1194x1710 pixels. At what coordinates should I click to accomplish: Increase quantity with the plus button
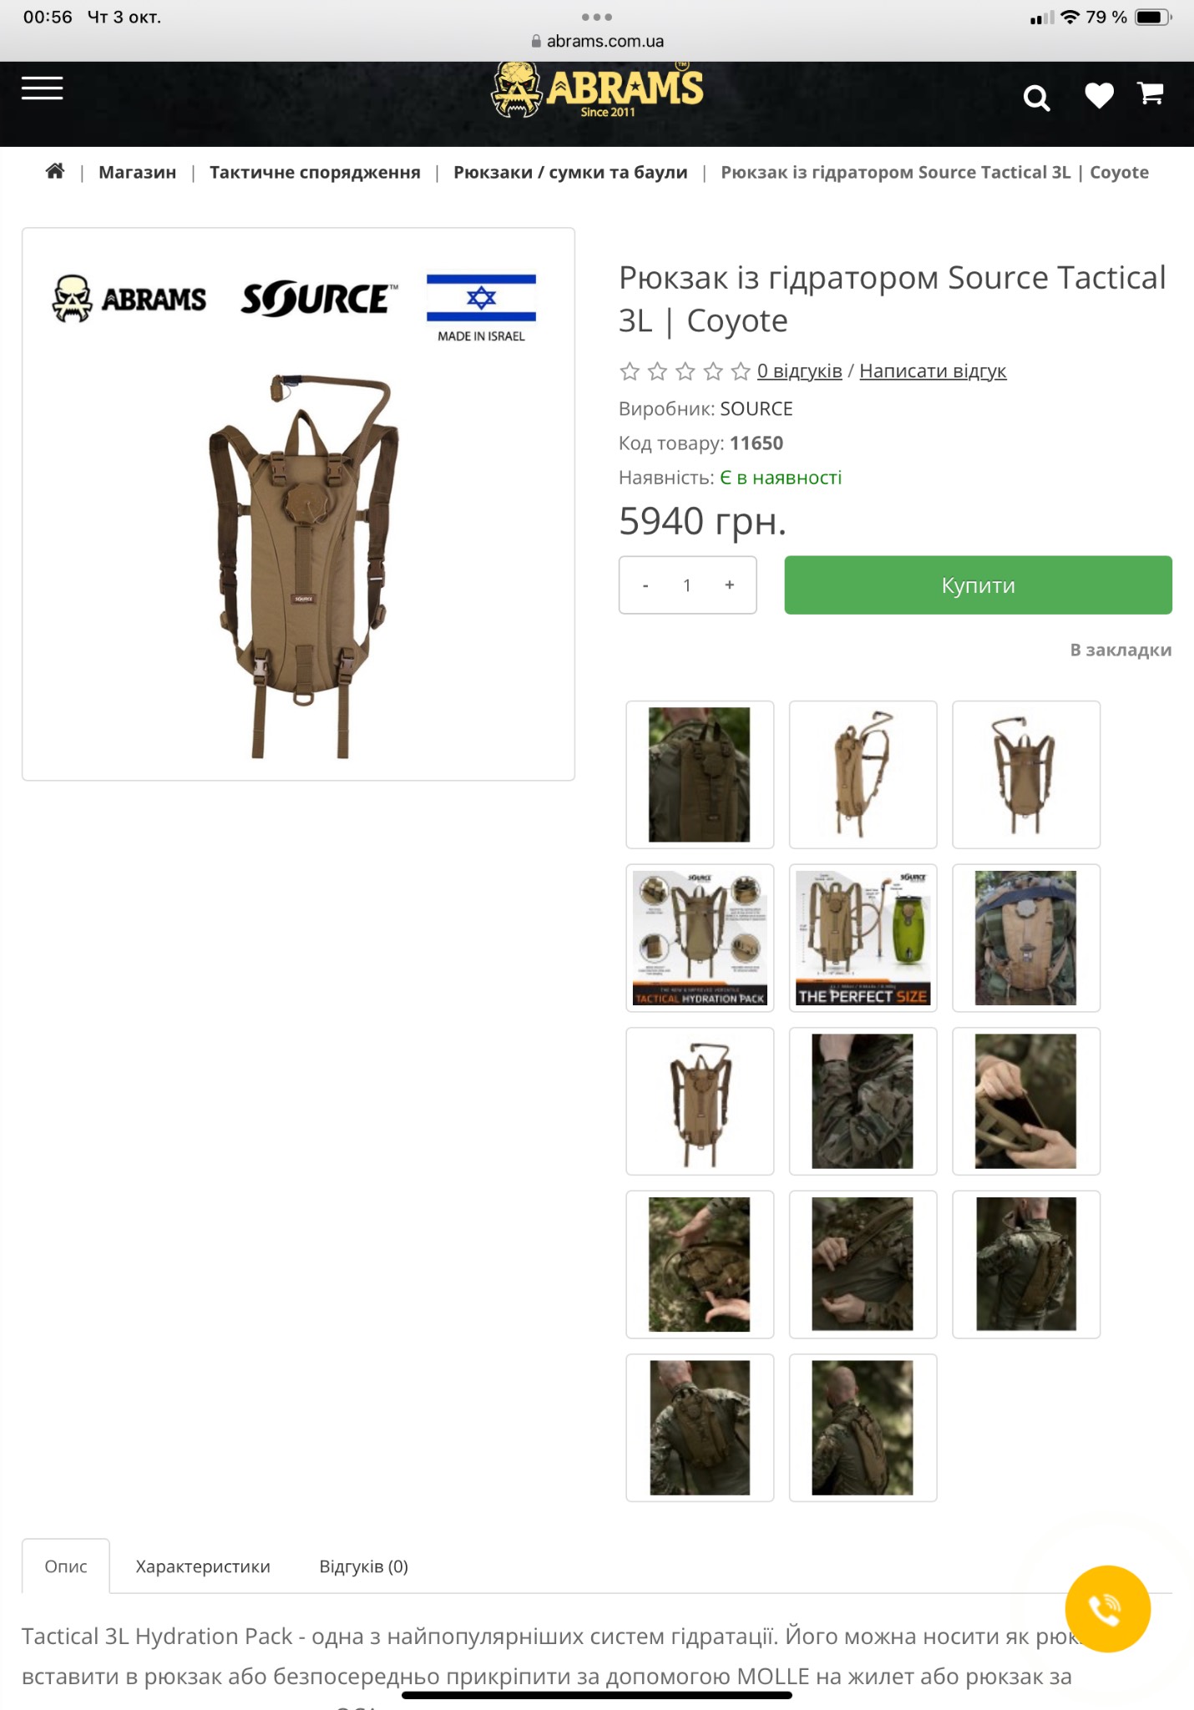(x=730, y=585)
